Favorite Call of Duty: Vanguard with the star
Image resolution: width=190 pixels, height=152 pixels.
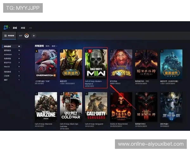pos(87,94)
